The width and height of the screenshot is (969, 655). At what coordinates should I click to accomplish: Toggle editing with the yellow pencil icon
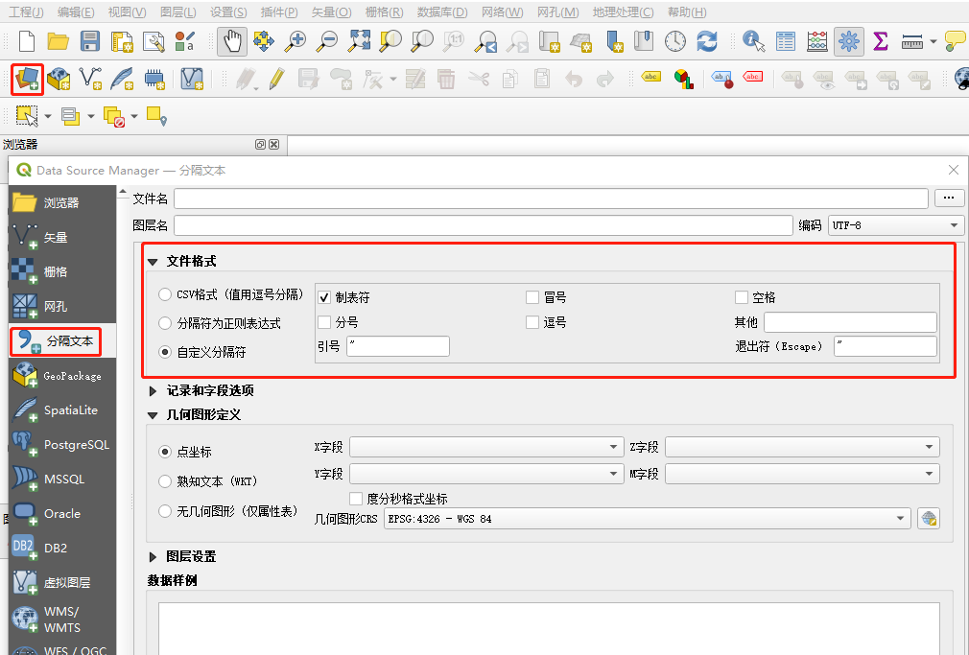click(x=277, y=79)
